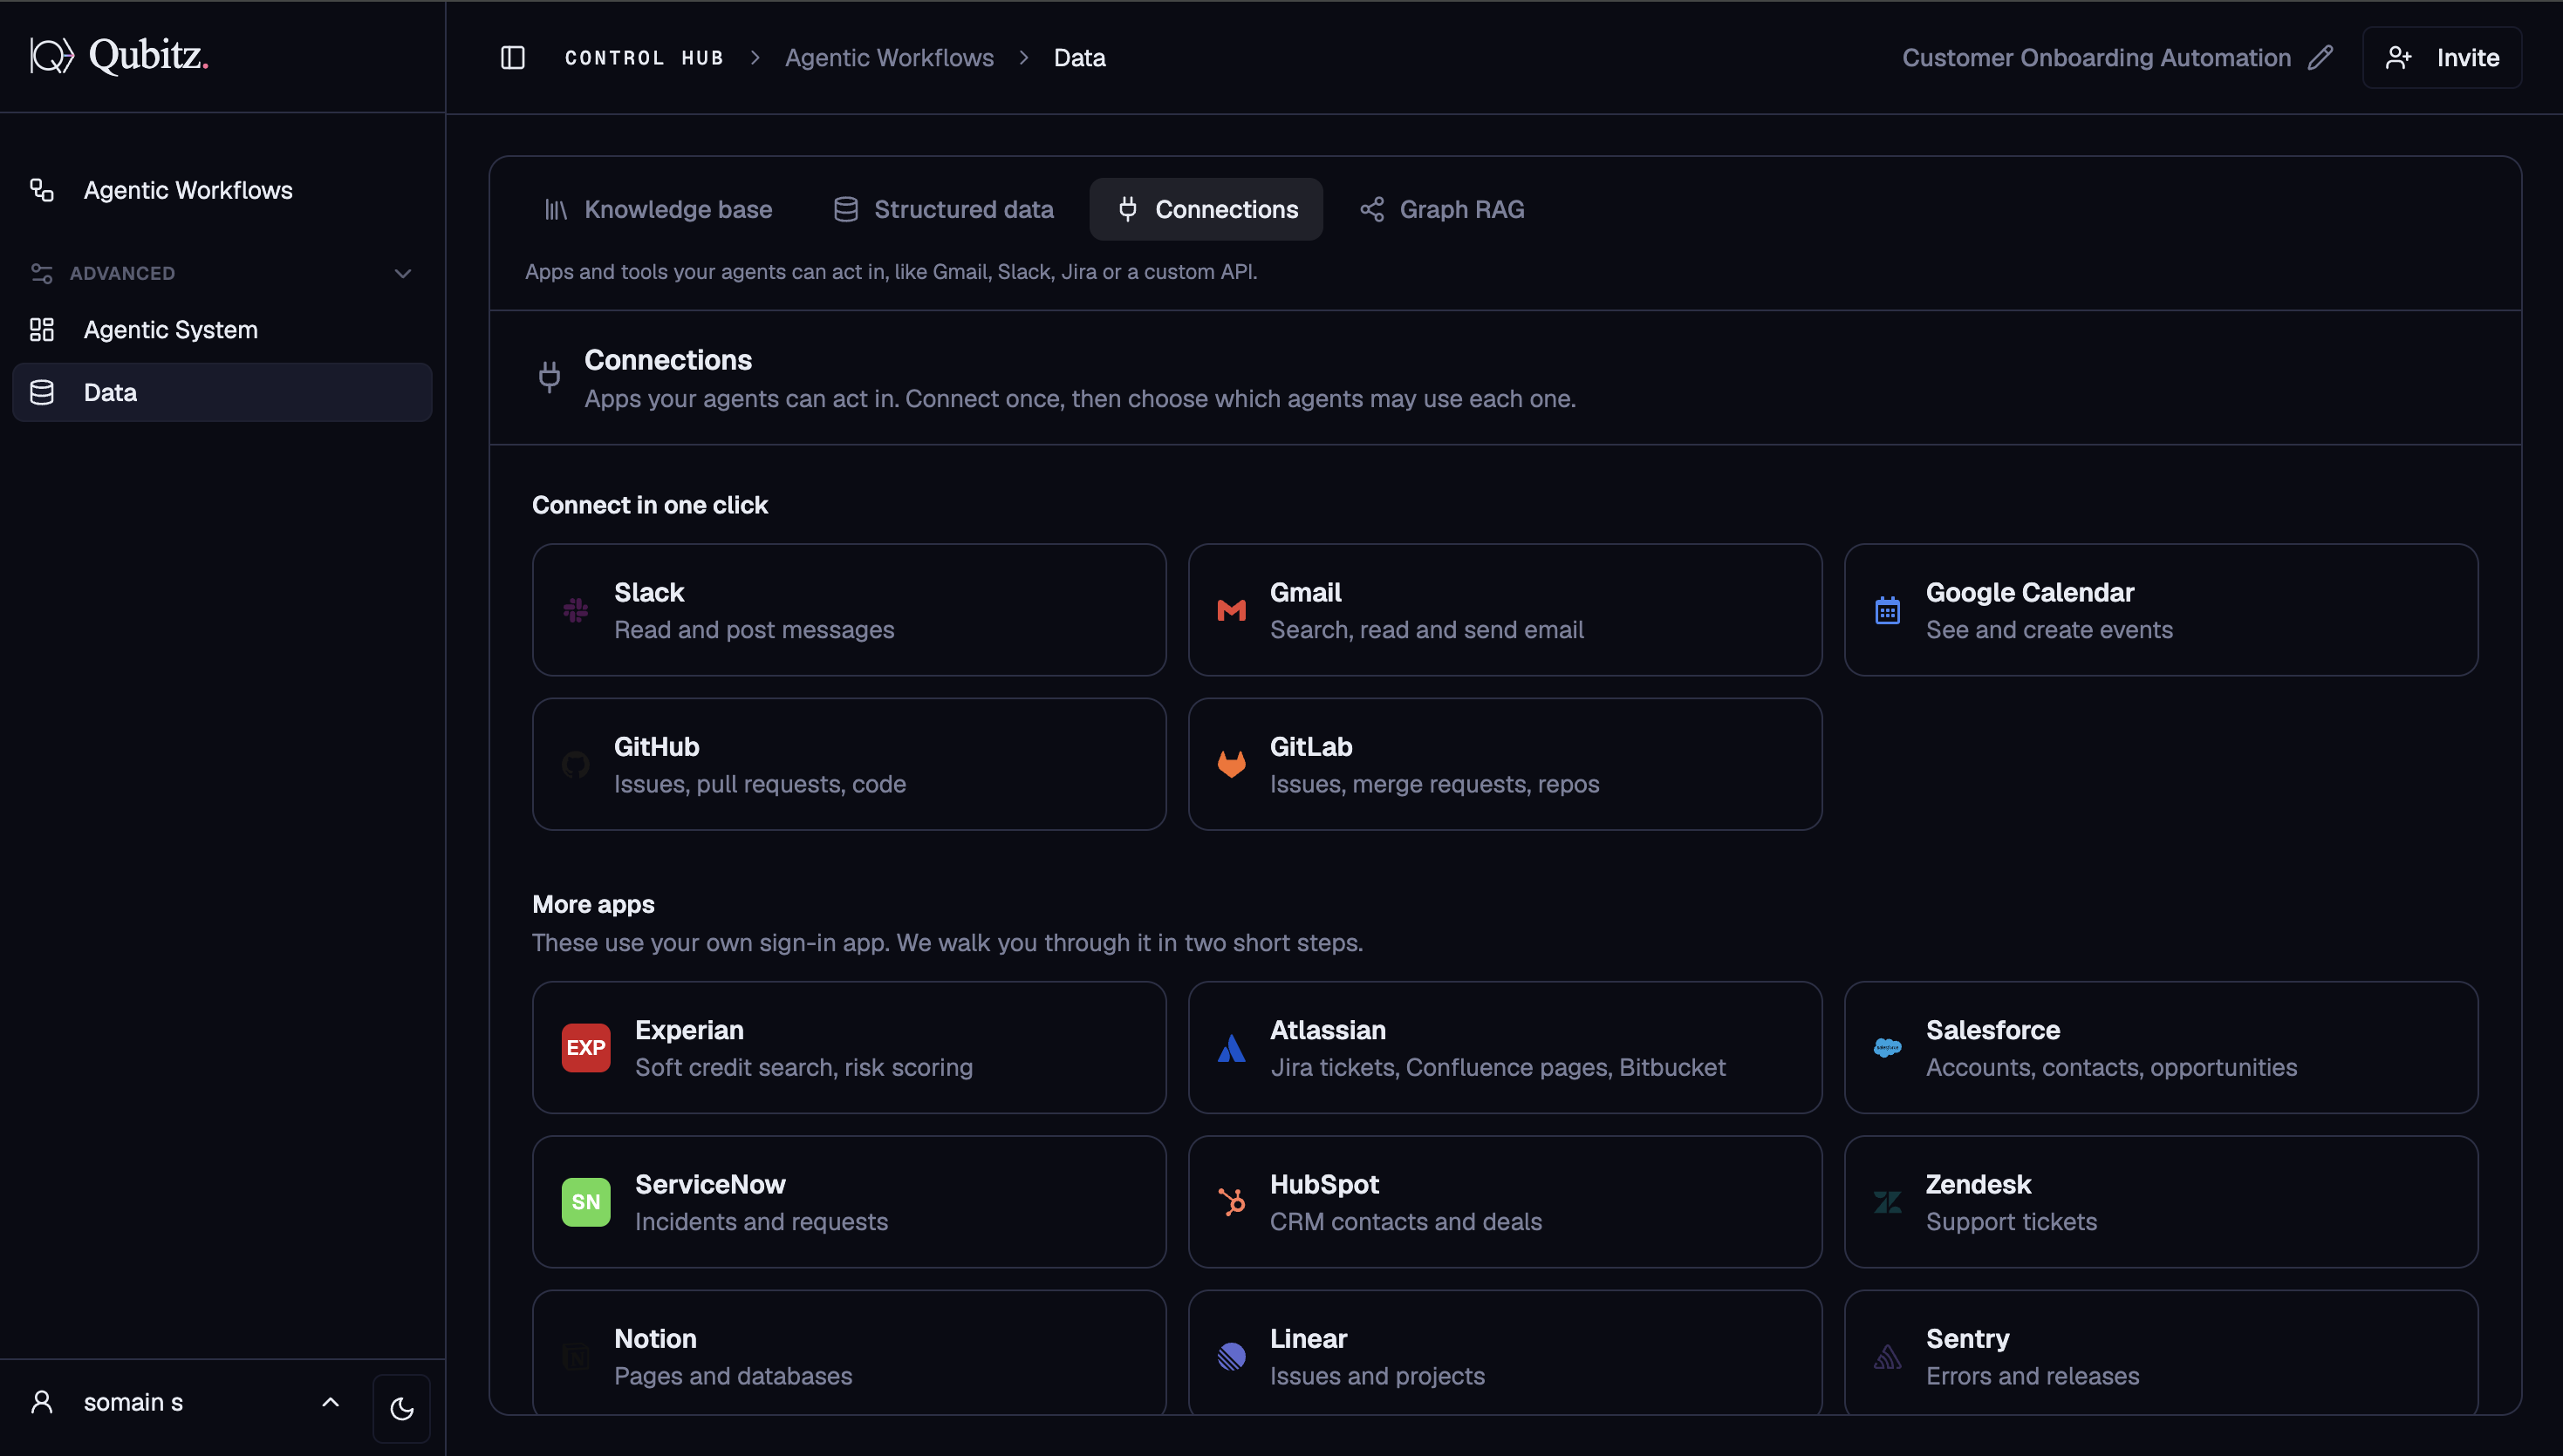Click the HubSpot sprocket icon
Screen dimensions: 2563x1456
tap(1232, 1201)
